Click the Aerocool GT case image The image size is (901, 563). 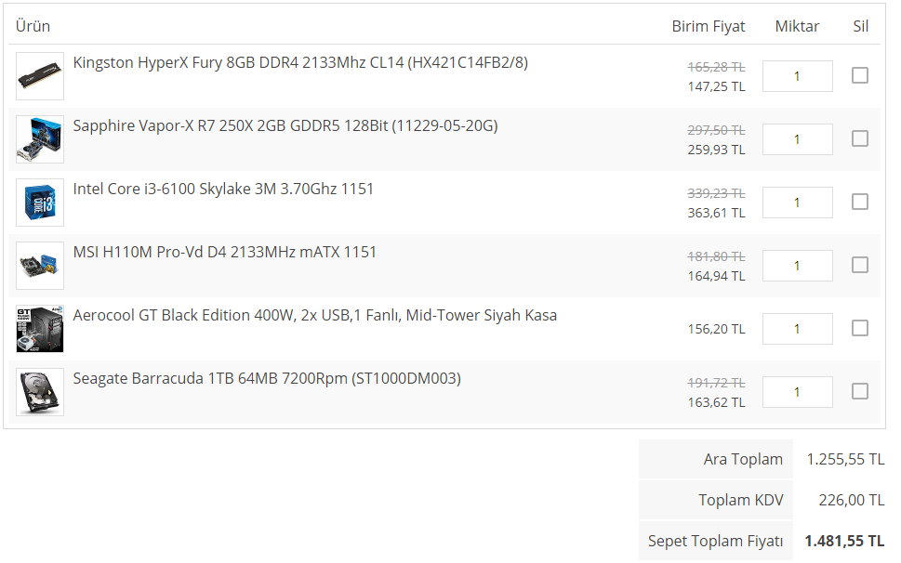point(40,329)
